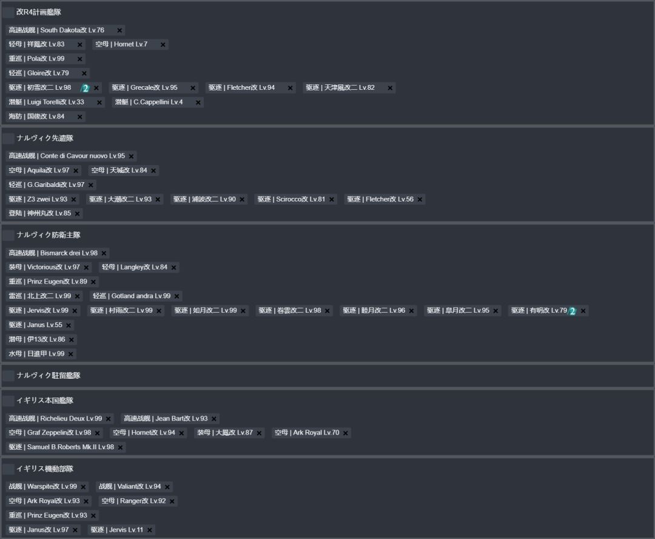
Task: Check the ナルヴィク先遣隊 checkbox
Action: tap(8, 138)
